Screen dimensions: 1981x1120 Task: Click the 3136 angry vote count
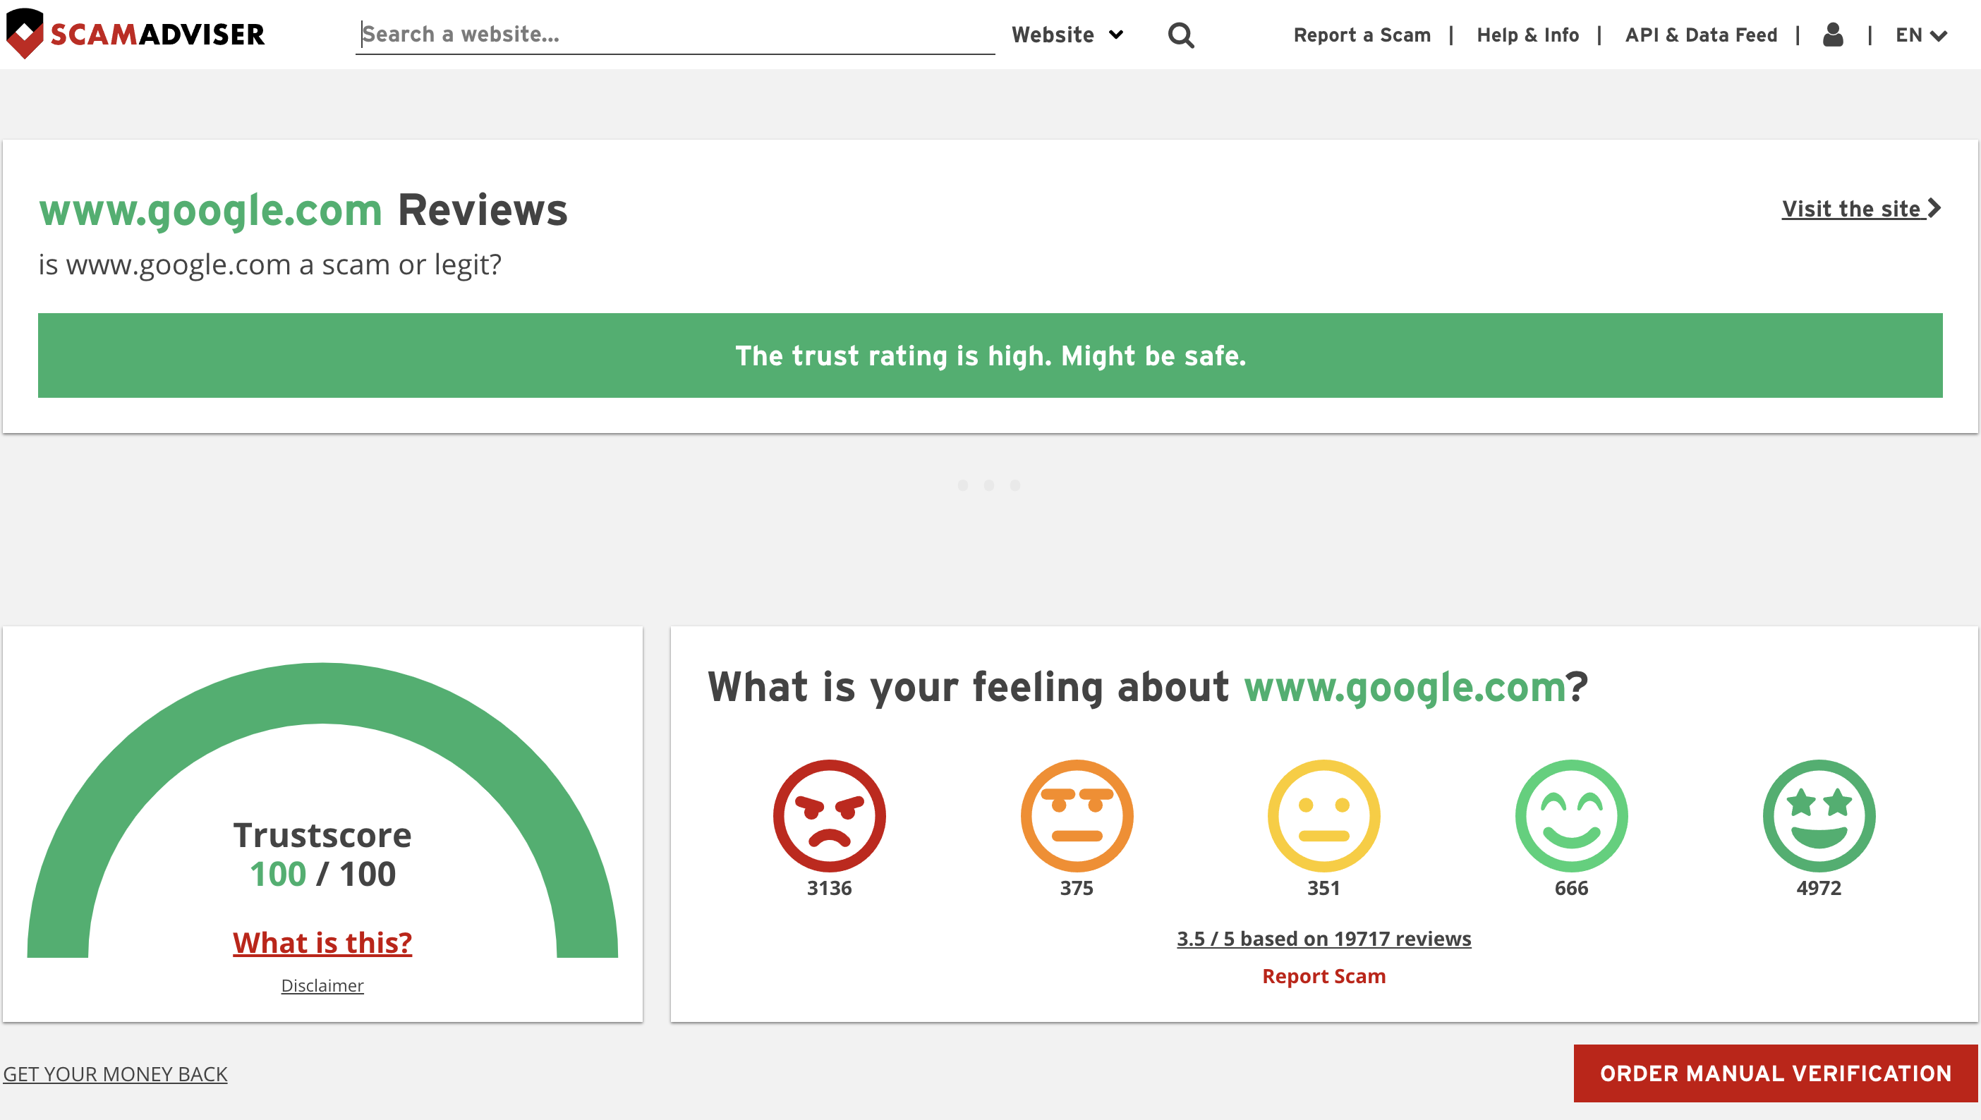pos(830,888)
